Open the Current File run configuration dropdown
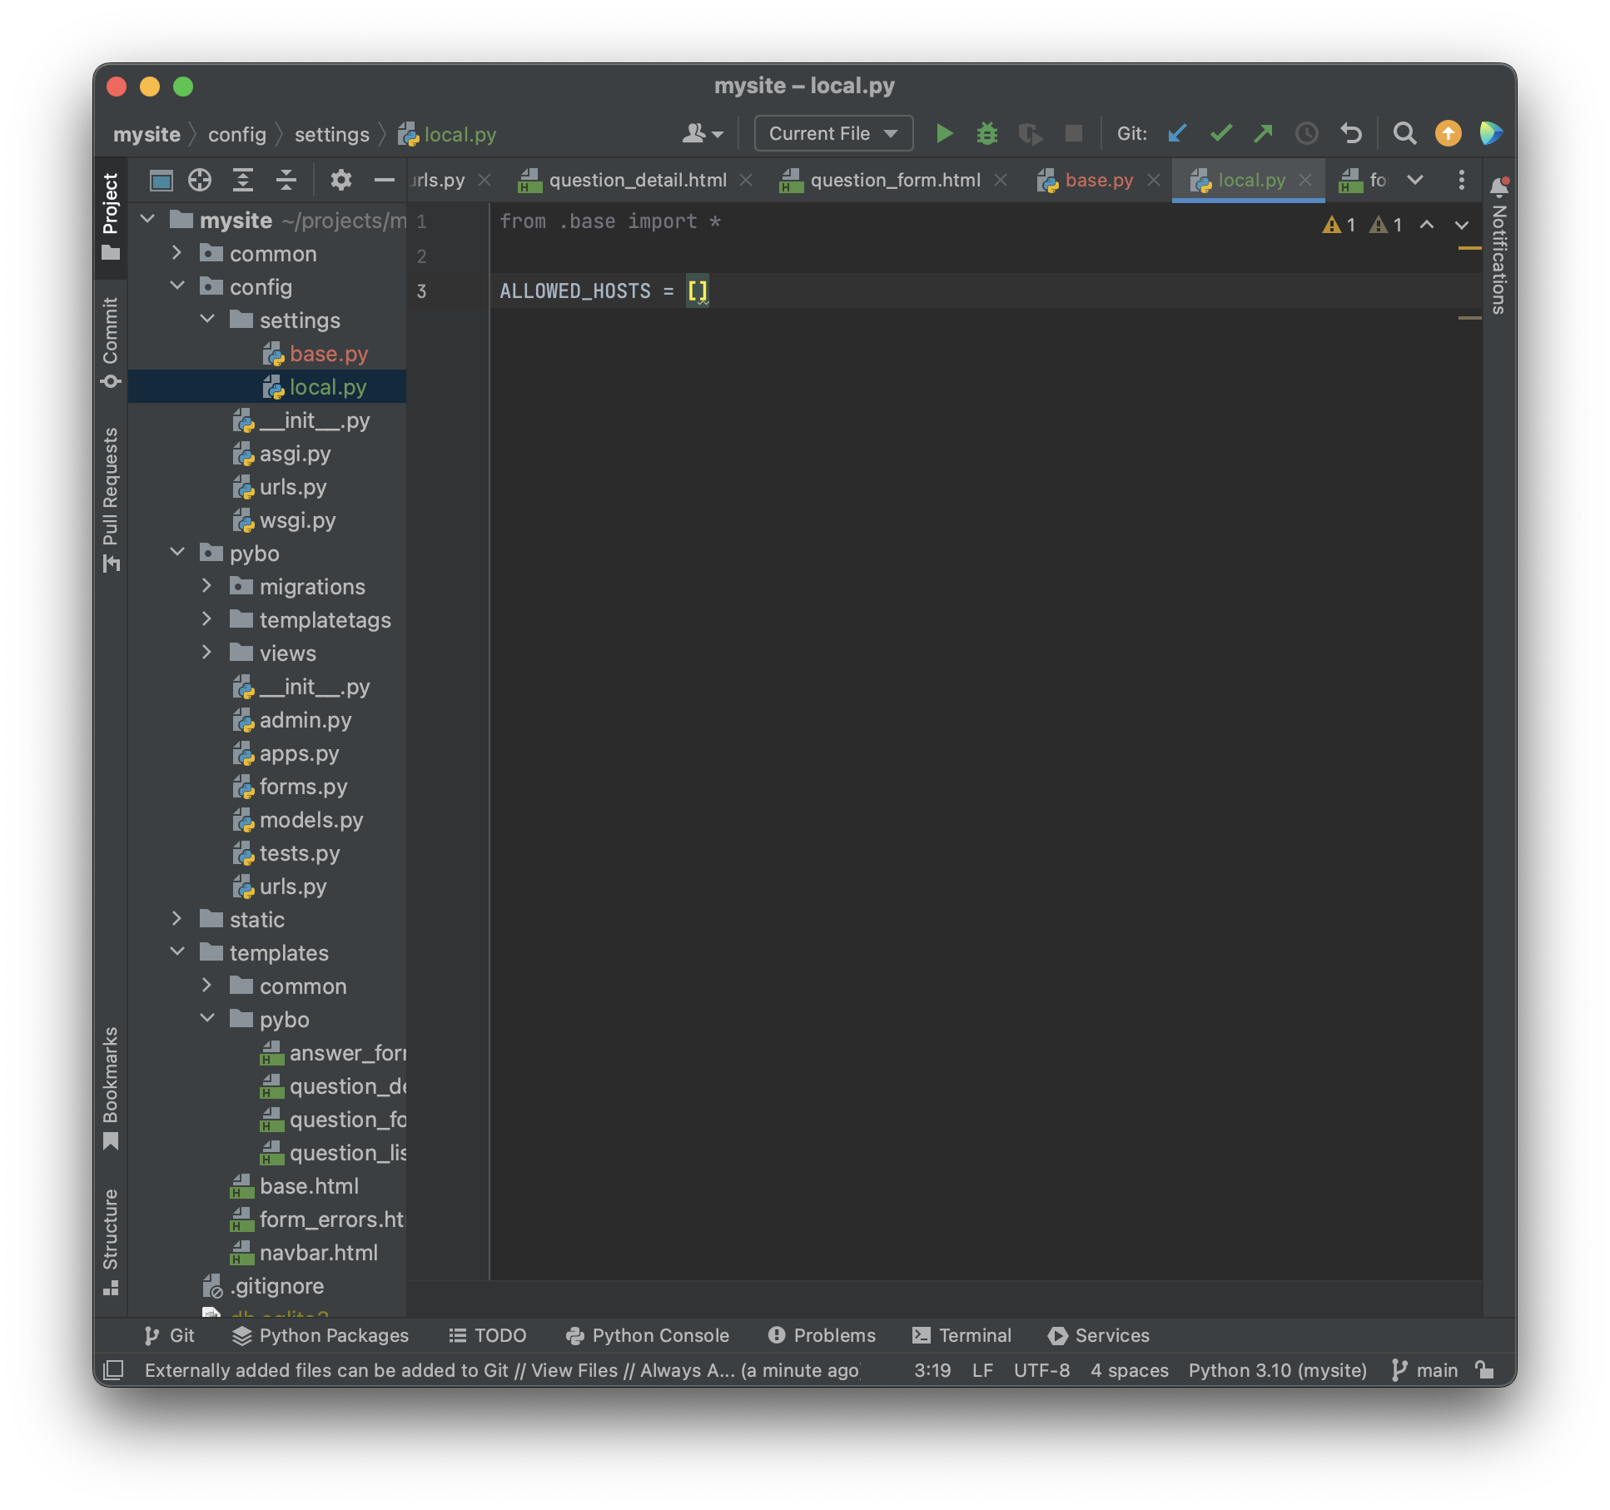The width and height of the screenshot is (1610, 1510). pos(832,133)
